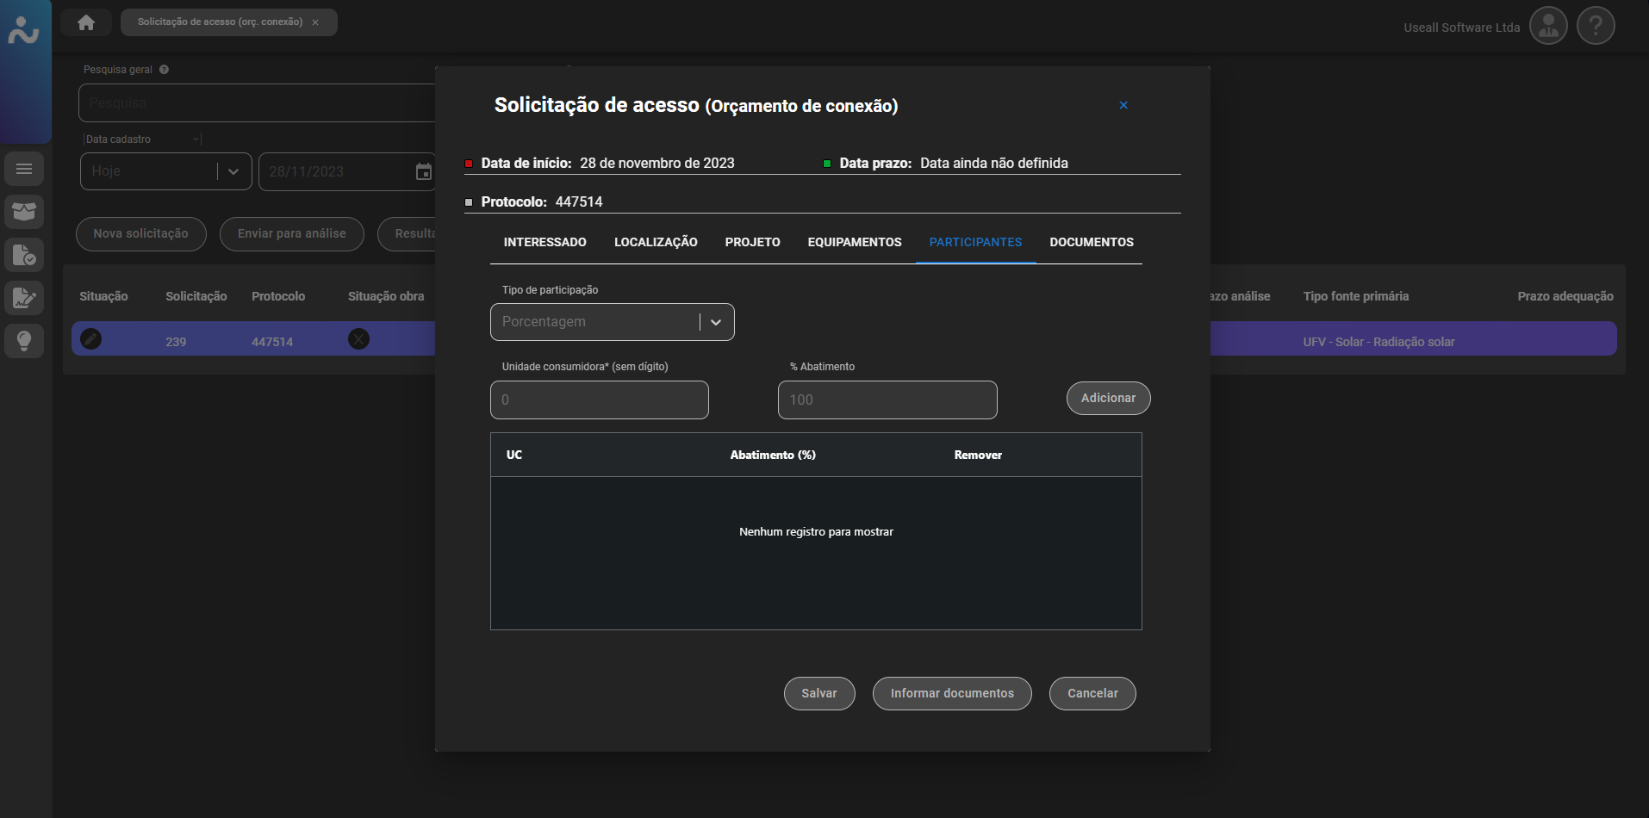
Task: Click the Informar documentos button
Action: point(951,694)
